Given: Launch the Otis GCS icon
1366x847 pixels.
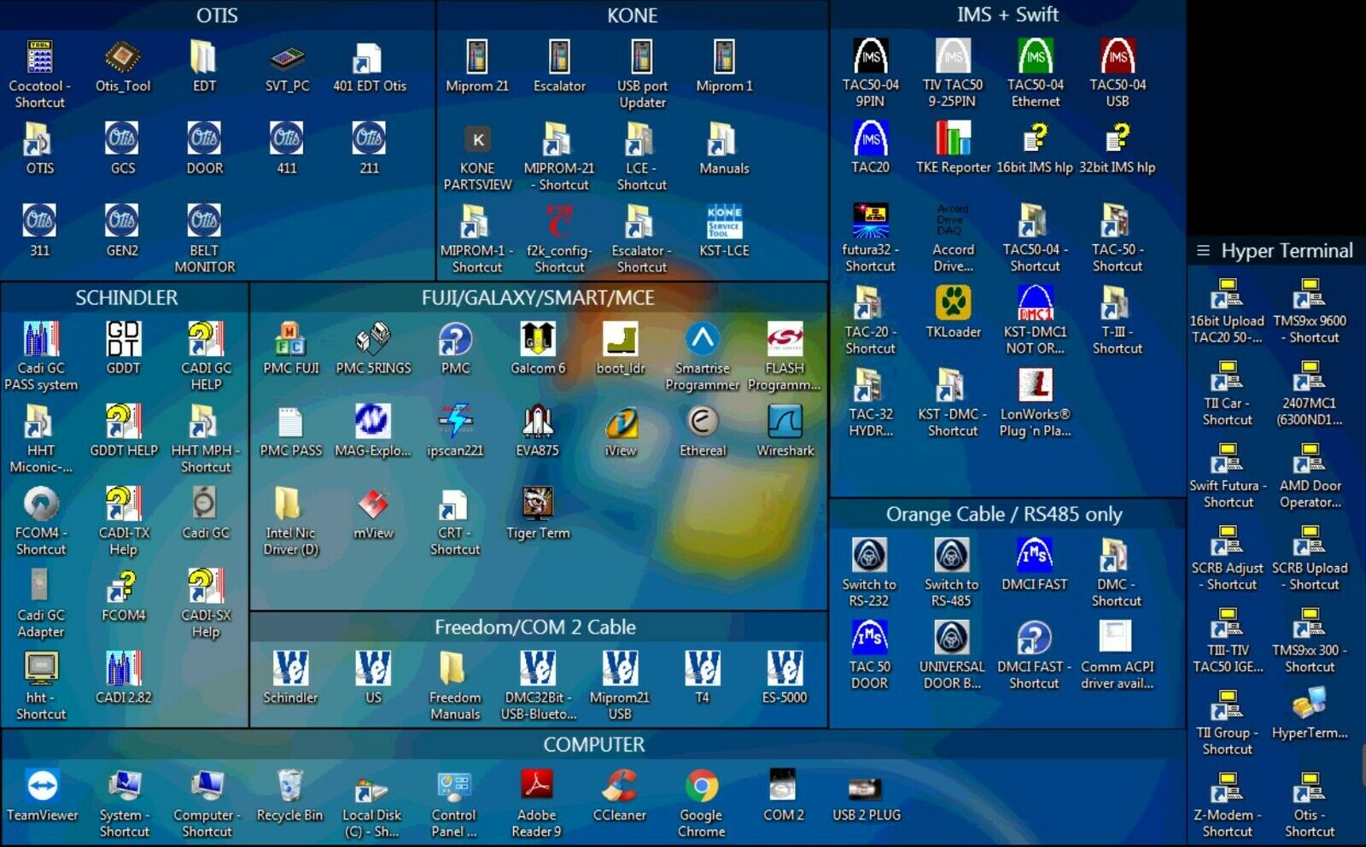Looking at the screenshot, I should [x=122, y=138].
